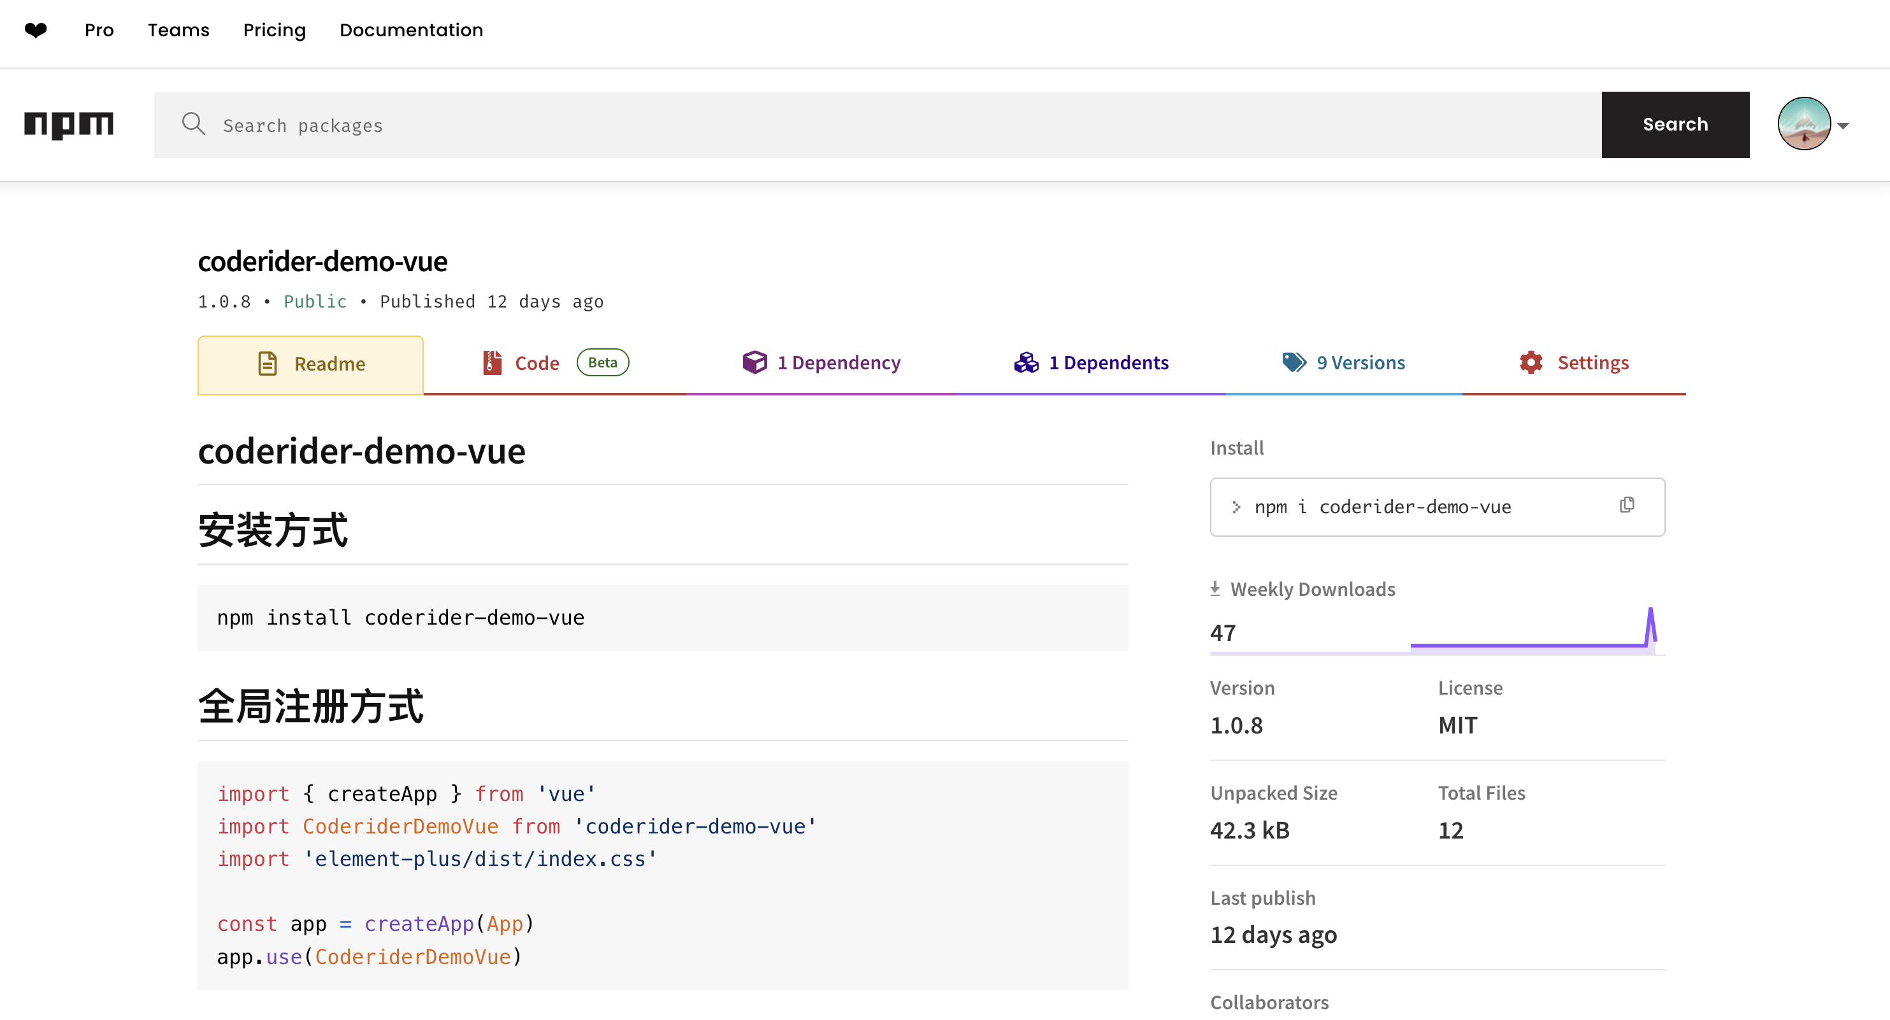1890x1020 pixels.
Task: Open the Pro menu item
Action: tap(99, 30)
